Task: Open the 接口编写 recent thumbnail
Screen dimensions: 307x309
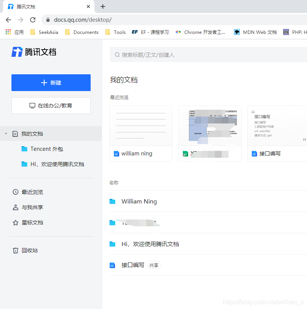Action: click(277, 126)
